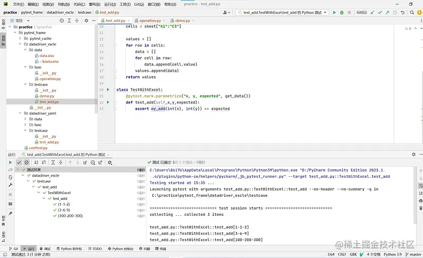Select the (100-200-300) test result

click(x=70, y=216)
